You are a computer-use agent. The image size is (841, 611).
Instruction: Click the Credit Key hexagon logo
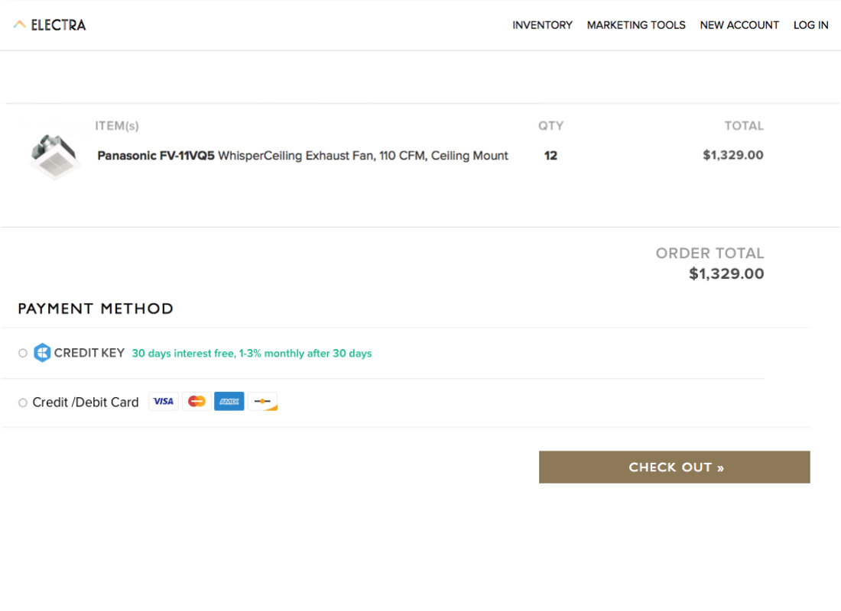pyautogui.click(x=42, y=353)
